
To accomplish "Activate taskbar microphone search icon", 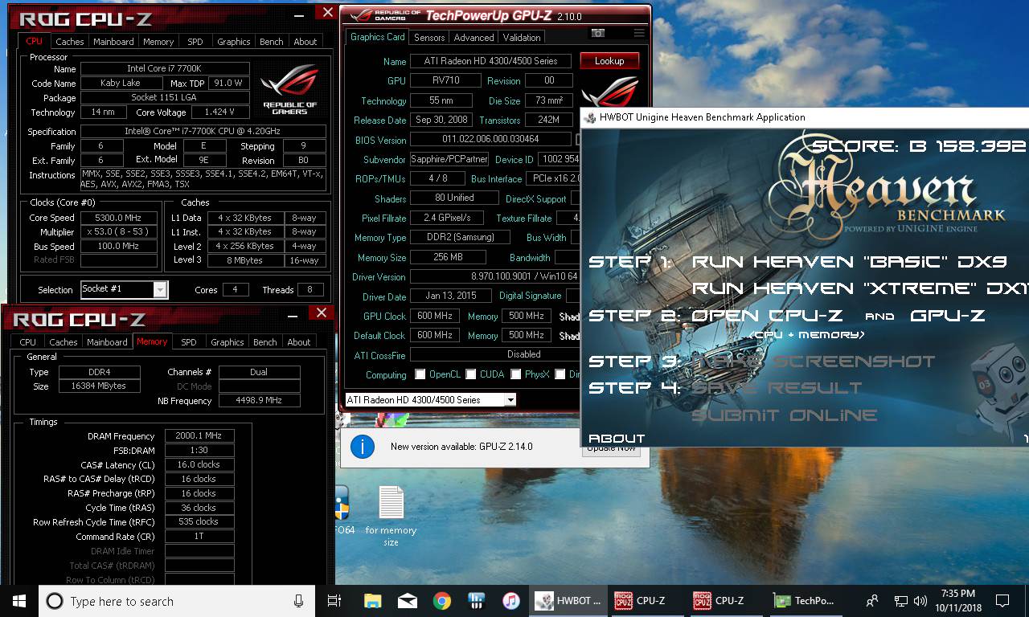I will tap(298, 601).
